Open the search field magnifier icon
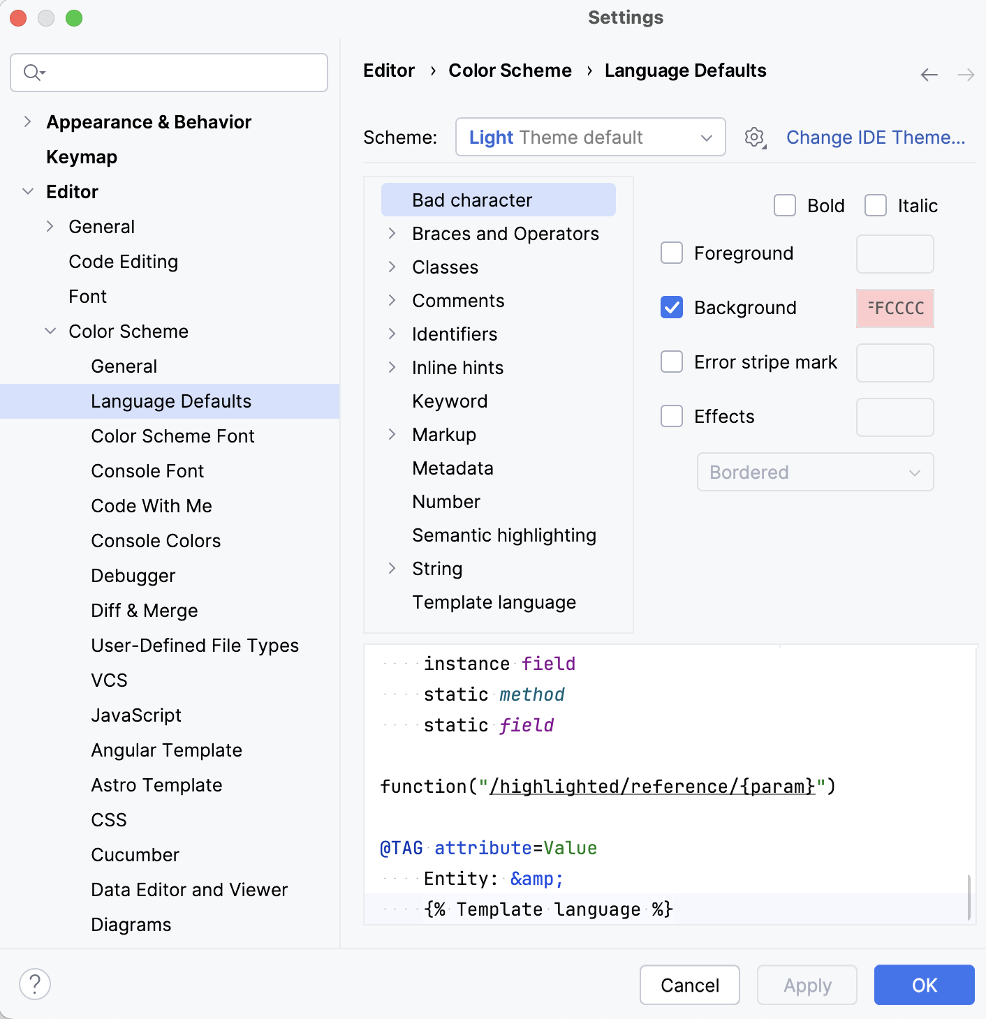The height and width of the screenshot is (1019, 986). [31, 72]
